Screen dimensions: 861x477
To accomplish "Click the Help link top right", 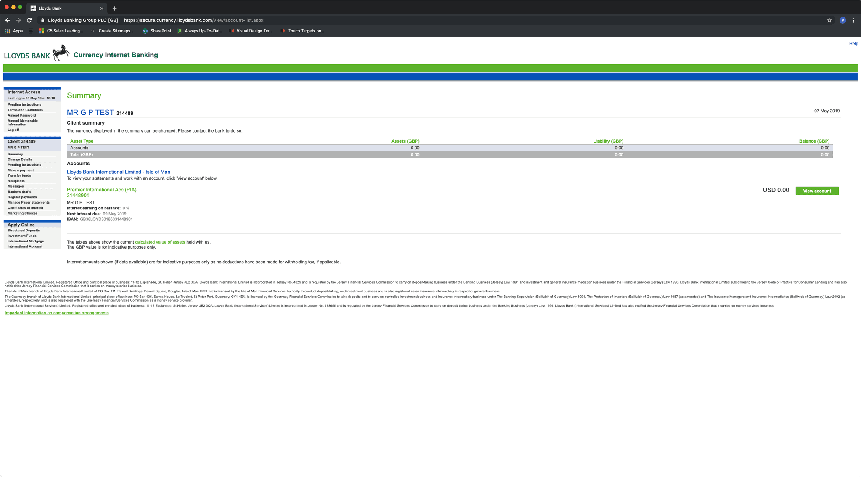I will [853, 44].
